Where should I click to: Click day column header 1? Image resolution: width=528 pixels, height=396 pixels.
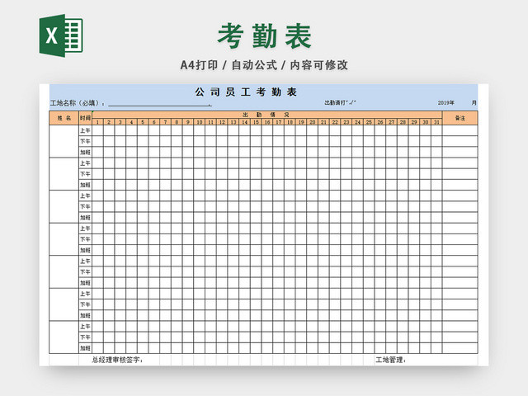(x=97, y=122)
